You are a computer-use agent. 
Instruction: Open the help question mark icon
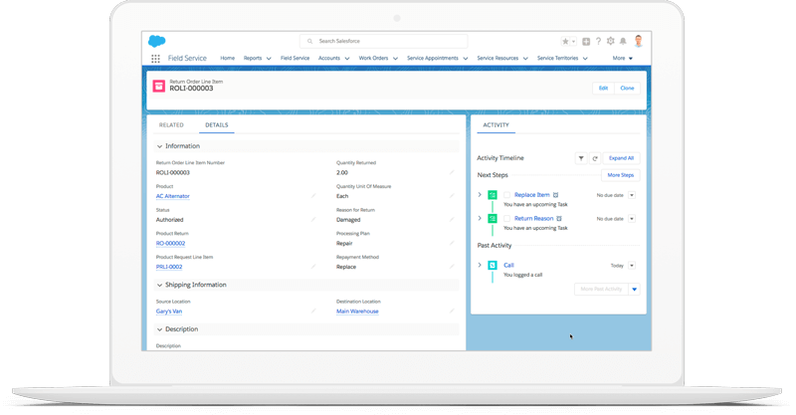[598, 41]
